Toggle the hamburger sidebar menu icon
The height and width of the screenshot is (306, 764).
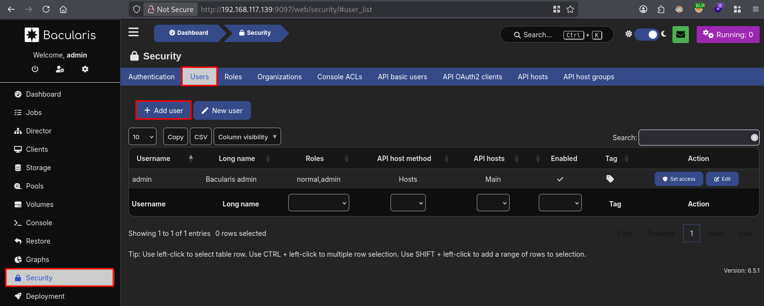(x=134, y=32)
